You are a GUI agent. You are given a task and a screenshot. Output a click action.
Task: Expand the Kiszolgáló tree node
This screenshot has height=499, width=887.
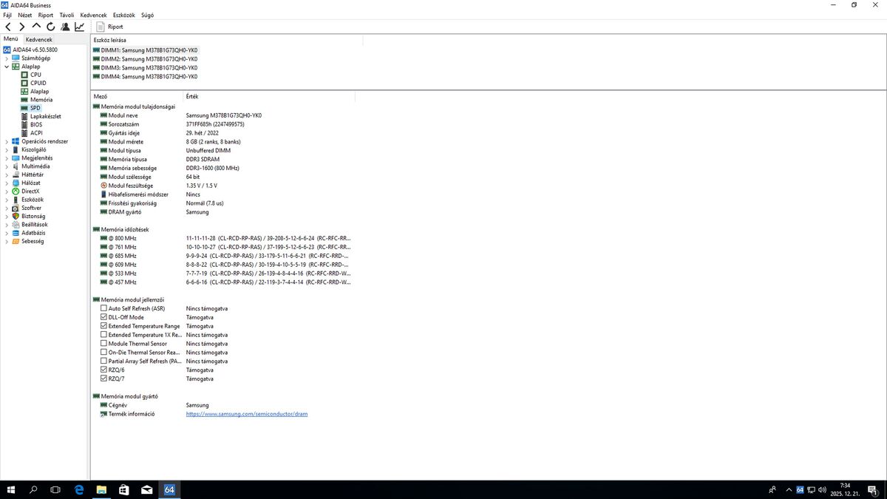point(7,149)
